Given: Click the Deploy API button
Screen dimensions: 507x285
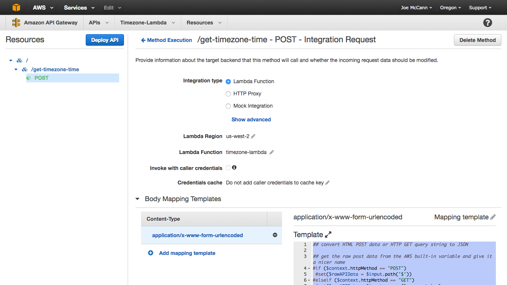Looking at the screenshot, I should [x=105, y=40].
